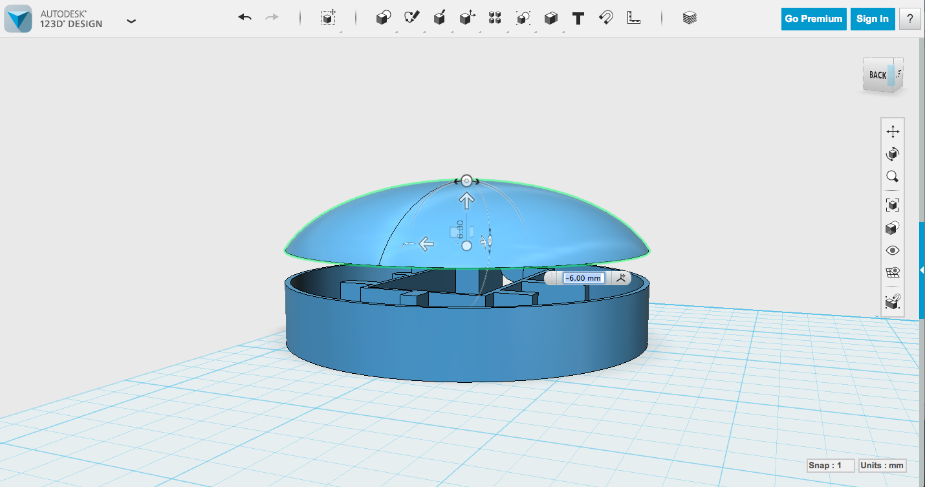Click the Sign In button
Viewport: 925px width, 487px height.
(872, 19)
